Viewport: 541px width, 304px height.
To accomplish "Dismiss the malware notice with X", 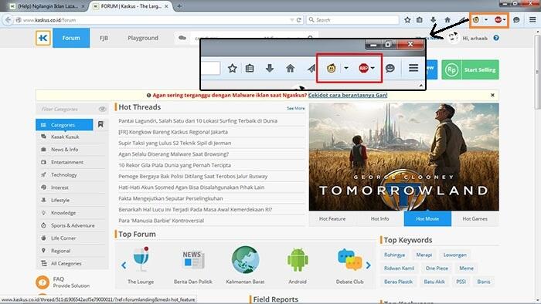I will click(492, 95).
